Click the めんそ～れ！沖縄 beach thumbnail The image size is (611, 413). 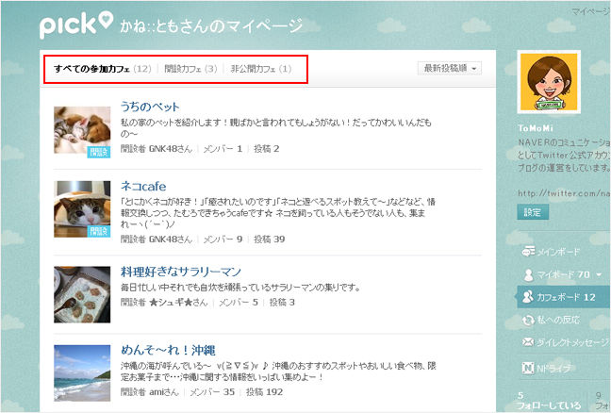click(x=82, y=372)
